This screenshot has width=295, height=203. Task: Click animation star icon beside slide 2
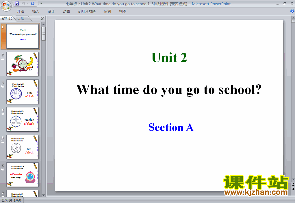pos(3,59)
